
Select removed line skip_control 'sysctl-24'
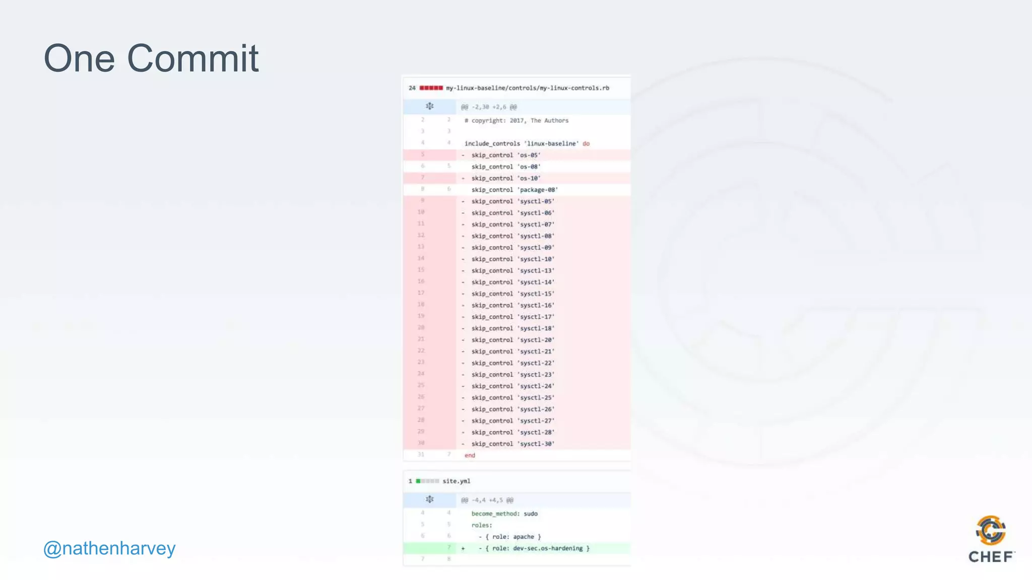517,387
